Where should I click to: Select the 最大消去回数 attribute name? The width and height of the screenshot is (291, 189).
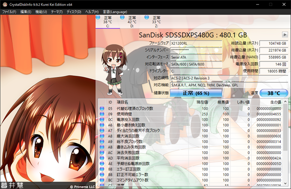coord(128,136)
